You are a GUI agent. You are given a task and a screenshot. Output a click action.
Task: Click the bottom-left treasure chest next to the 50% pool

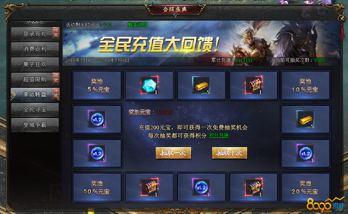(149, 187)
